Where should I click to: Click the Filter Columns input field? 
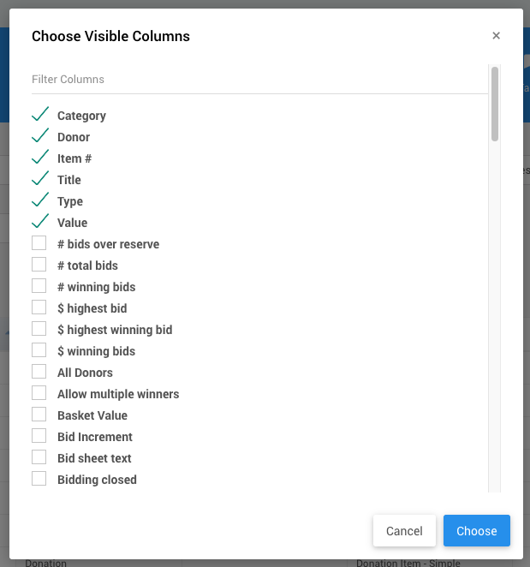257,80
